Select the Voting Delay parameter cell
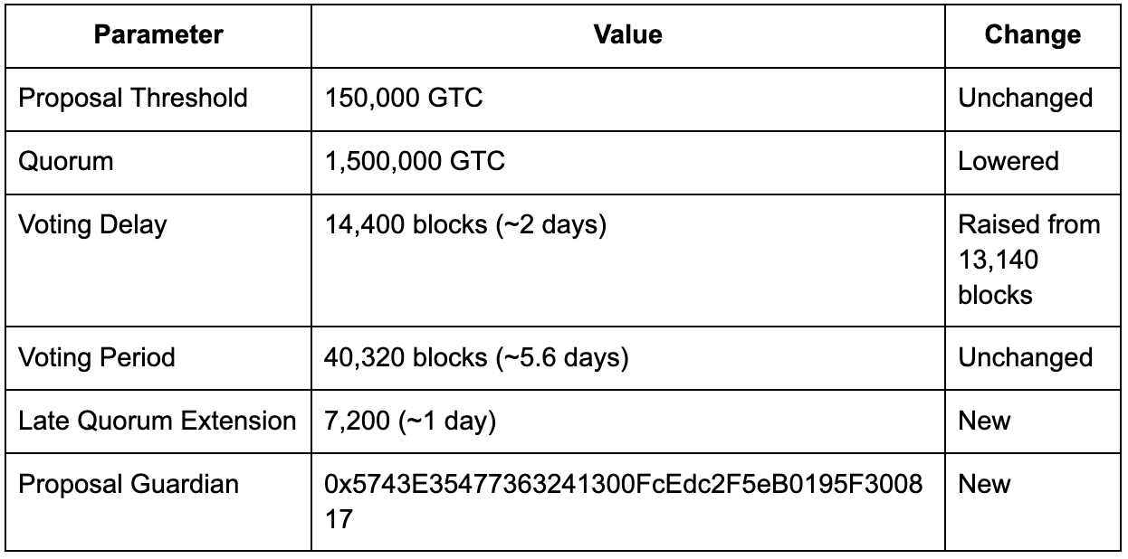This screenshot has width=1128, height=559. coord(158,260)
